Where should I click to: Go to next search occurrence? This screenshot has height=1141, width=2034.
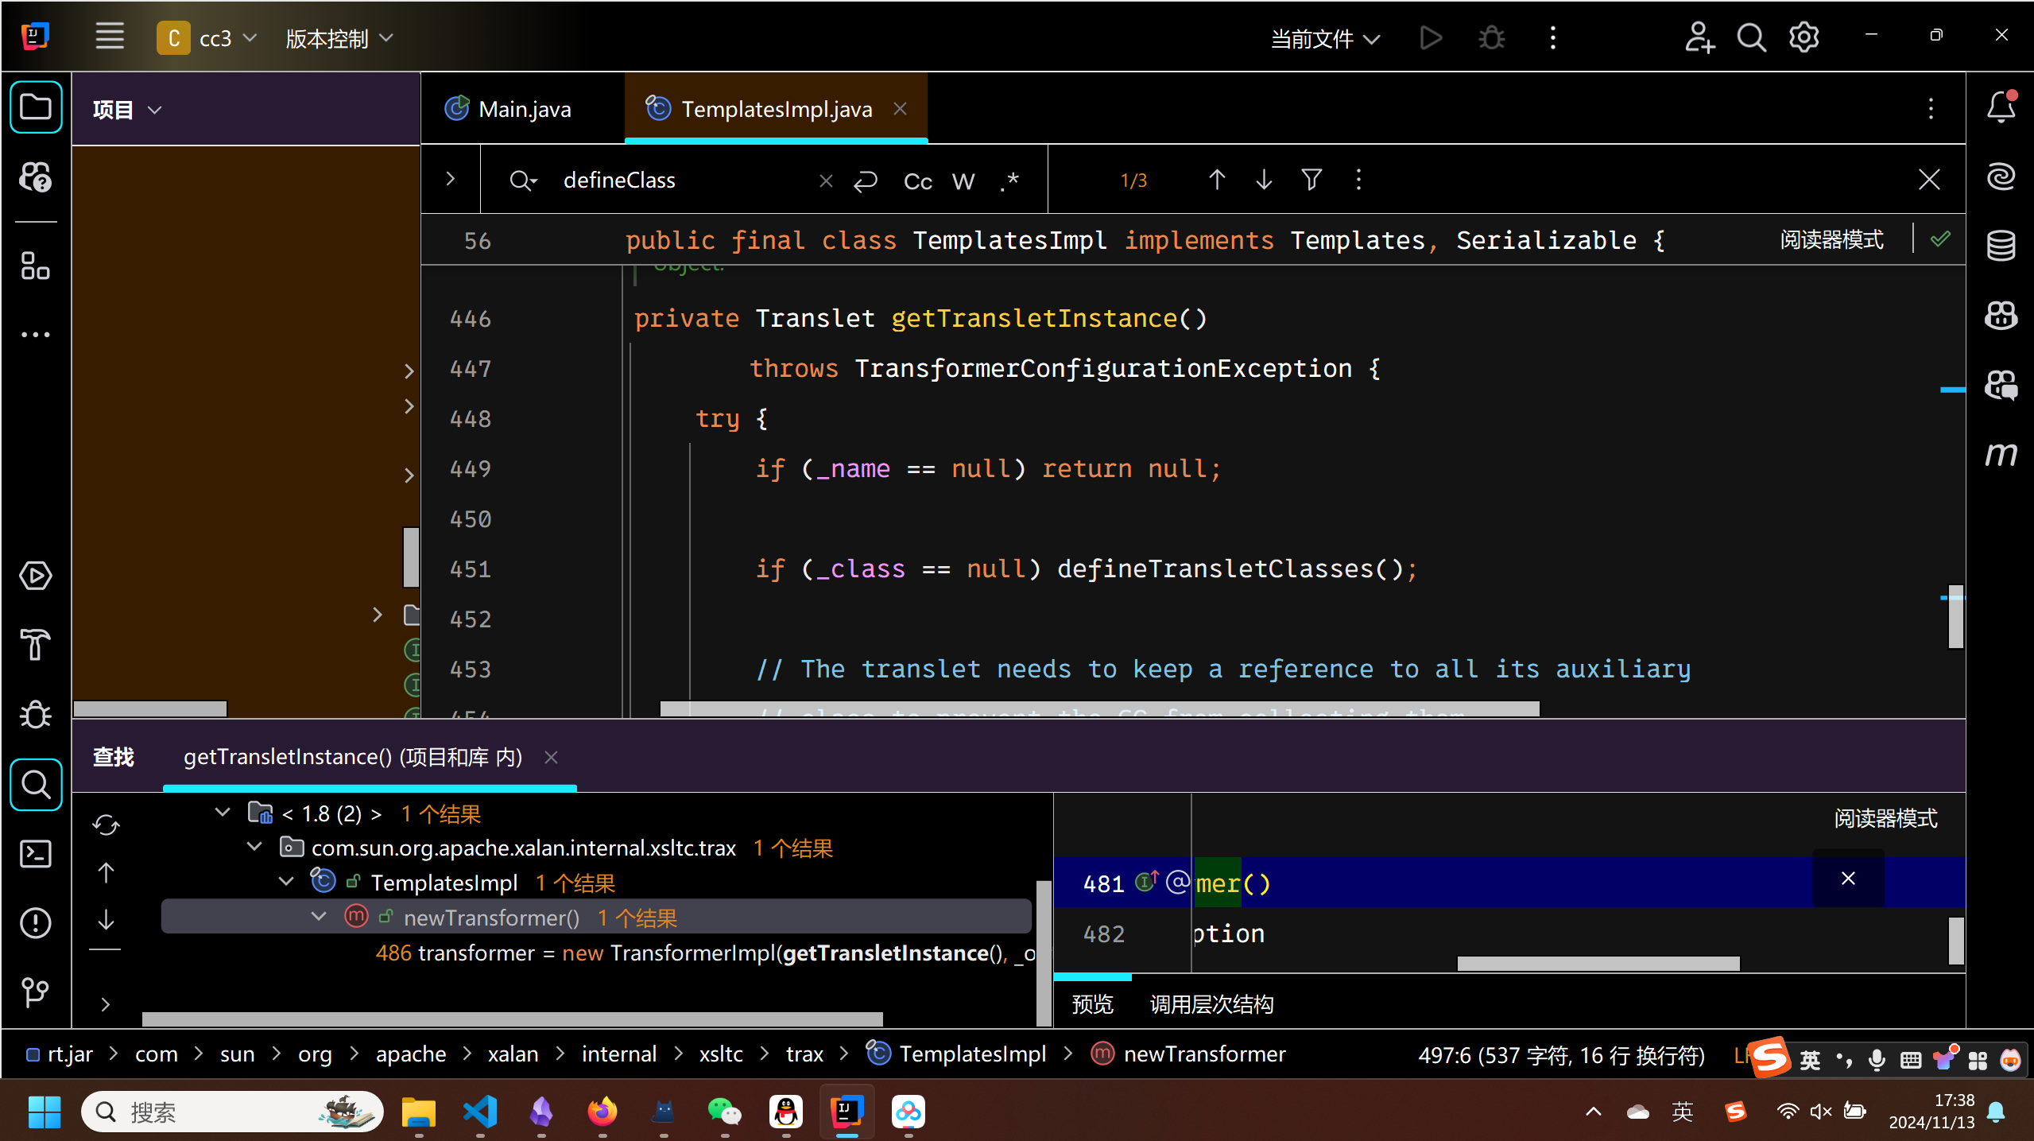(1264, 180)
